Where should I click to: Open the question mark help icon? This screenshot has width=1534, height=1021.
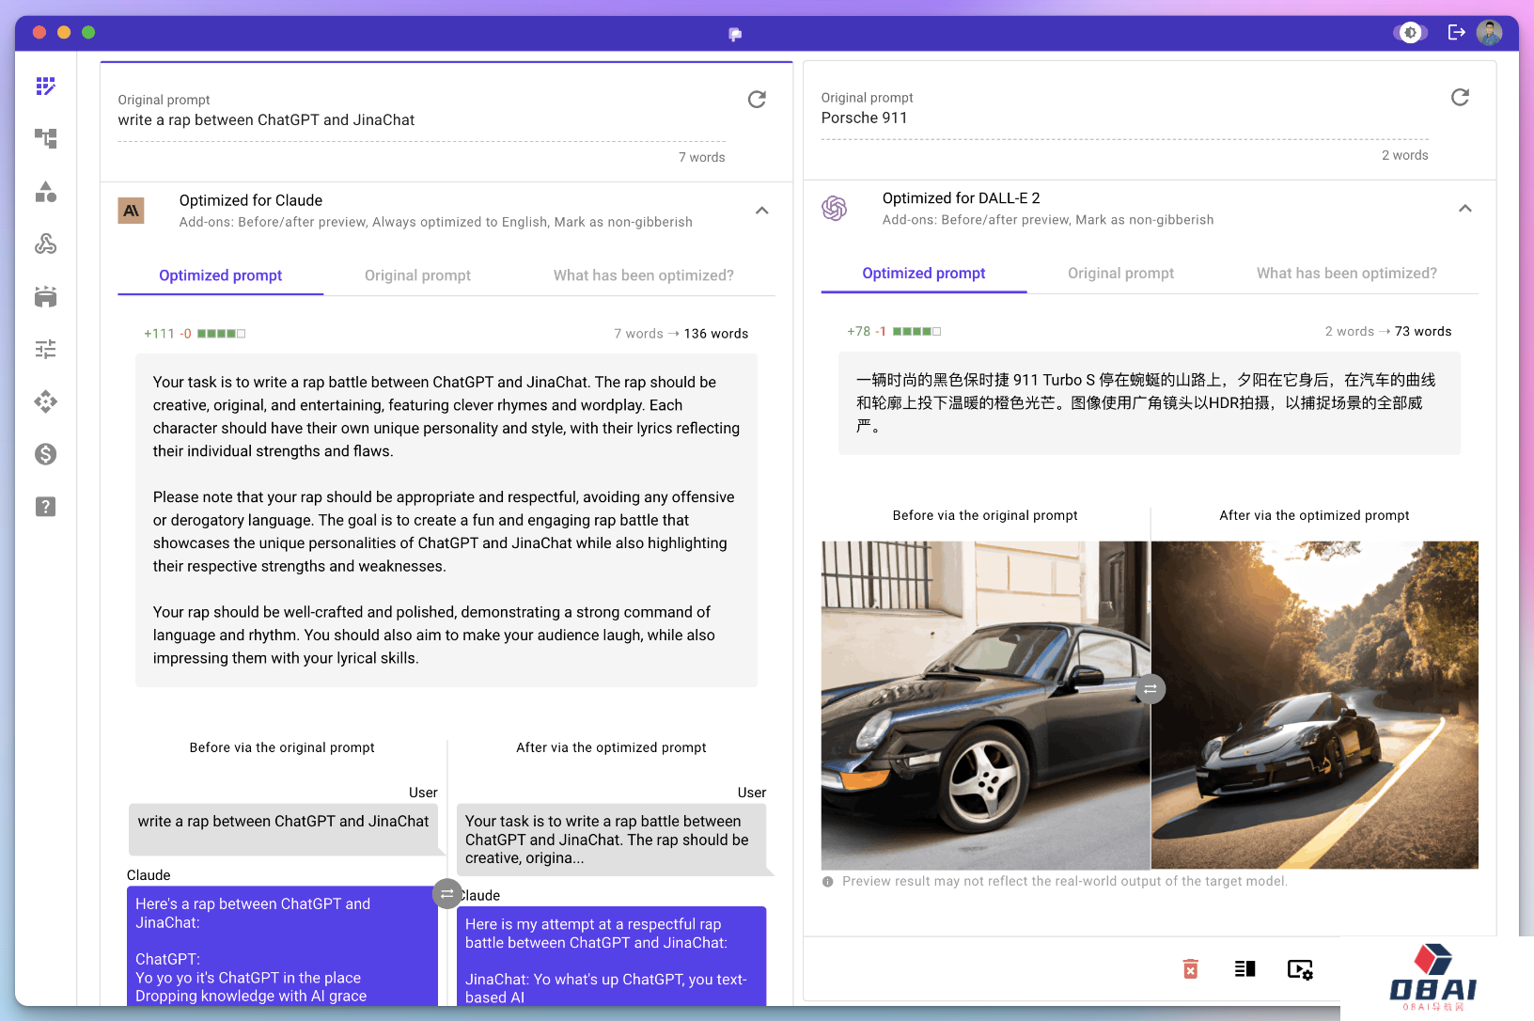point(45,508)
